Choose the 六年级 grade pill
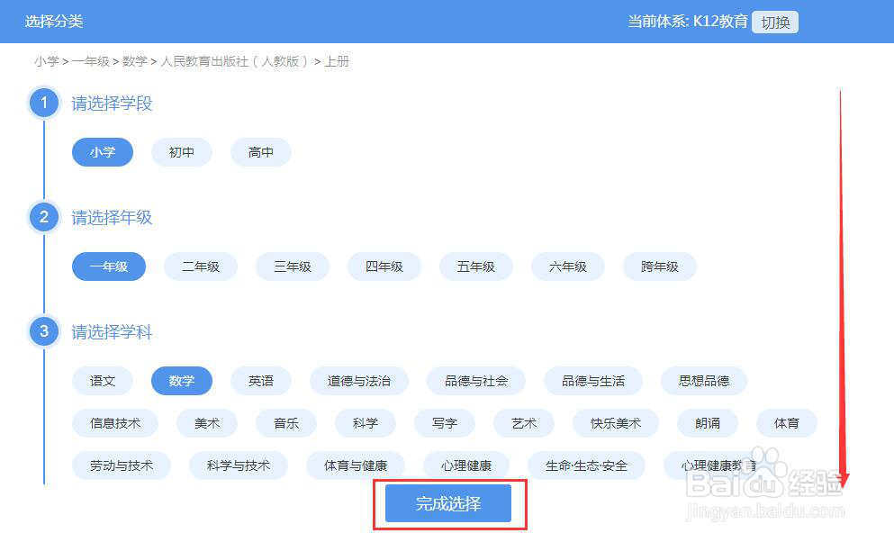 coord(567,266)
